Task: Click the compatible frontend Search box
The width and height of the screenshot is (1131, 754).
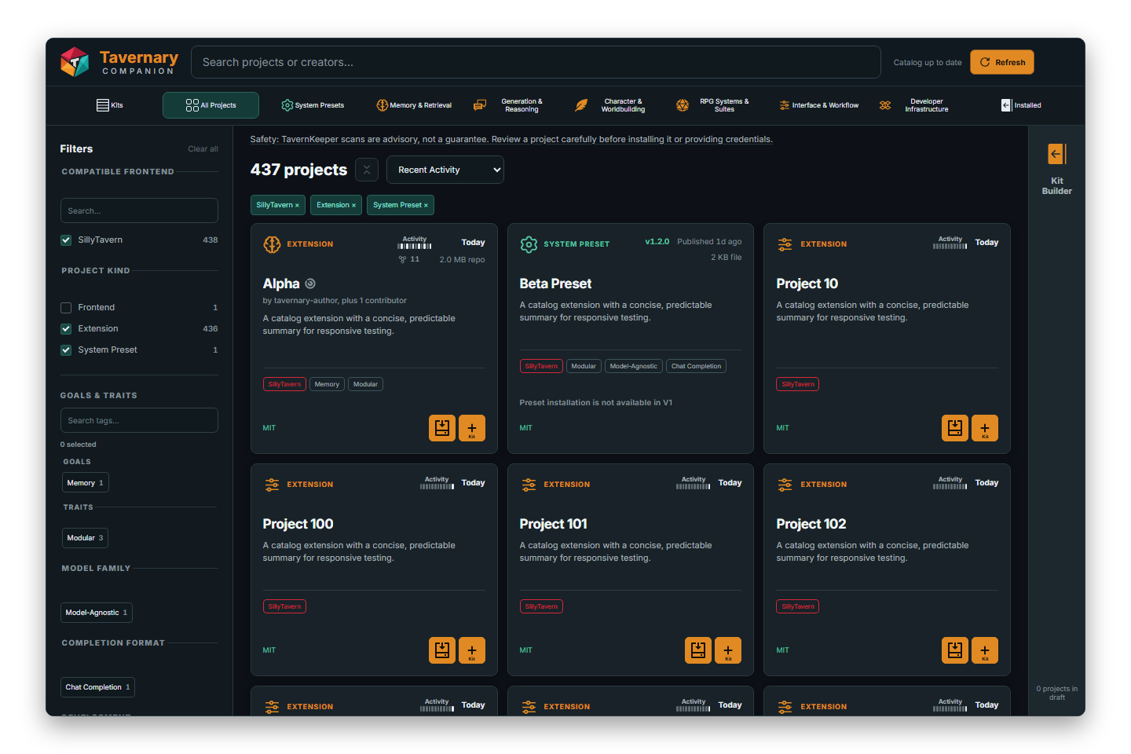Action: click(x=139, y=210)
